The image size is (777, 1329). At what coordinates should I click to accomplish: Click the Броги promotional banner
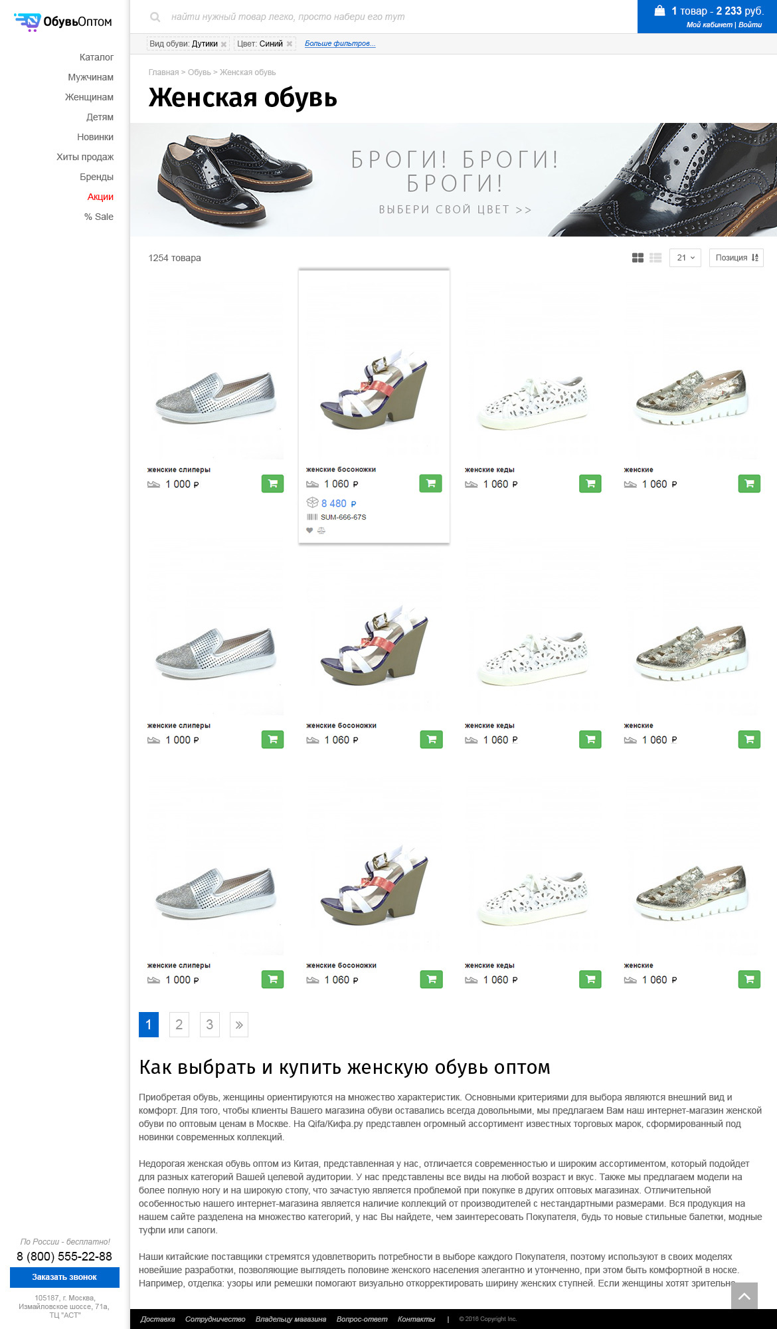[x=454, y=179]
